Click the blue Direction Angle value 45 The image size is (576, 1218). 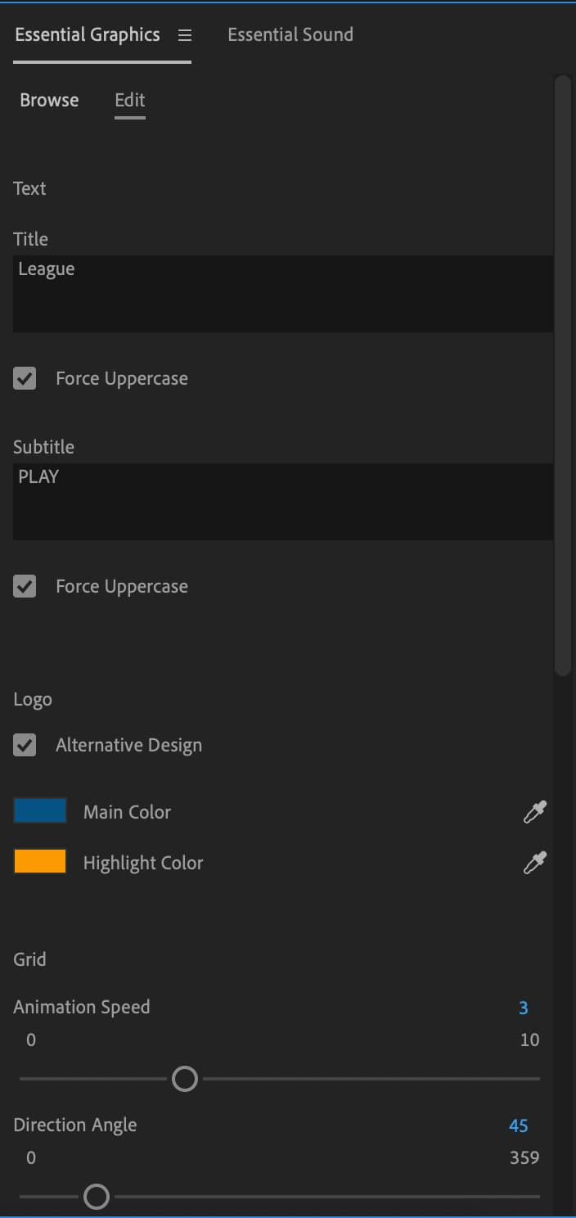518,1126
